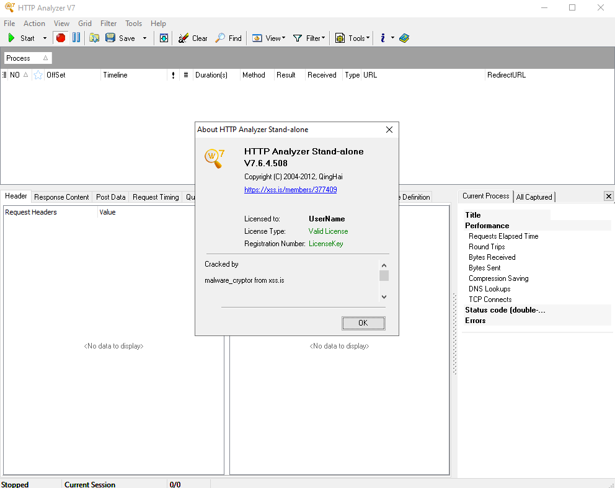Click the Start capture play icon

[11, 38]
